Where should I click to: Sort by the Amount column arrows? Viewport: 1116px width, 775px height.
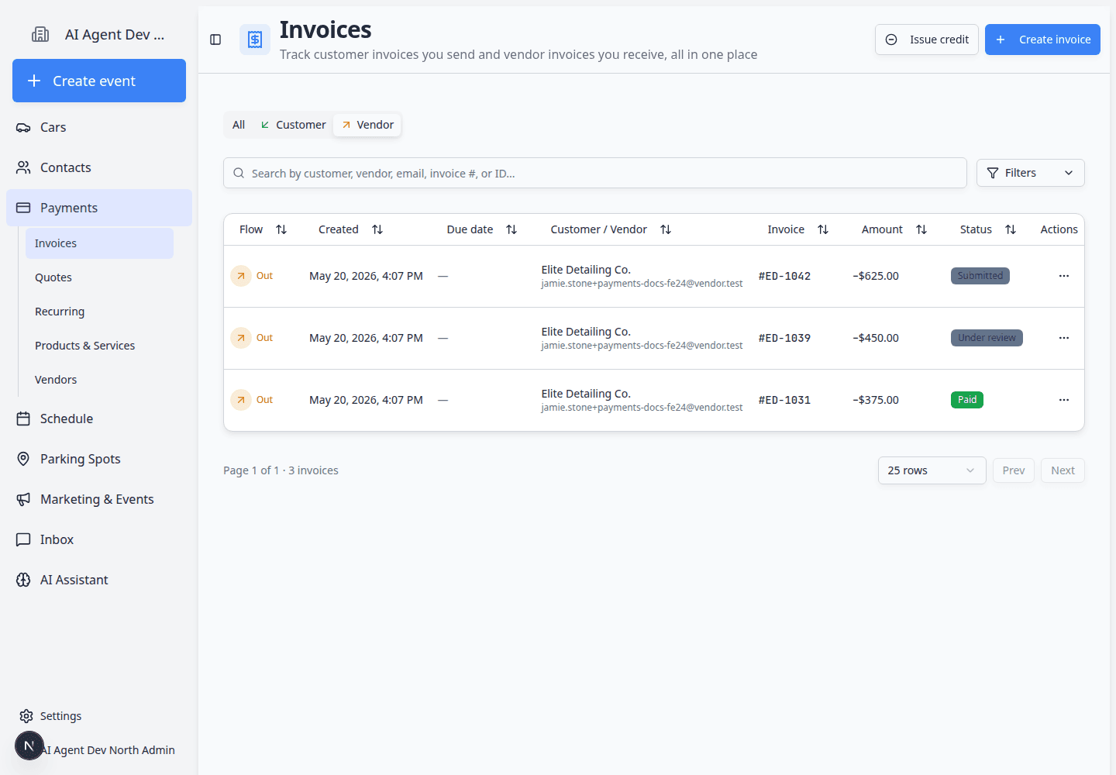tap(921, 229)
